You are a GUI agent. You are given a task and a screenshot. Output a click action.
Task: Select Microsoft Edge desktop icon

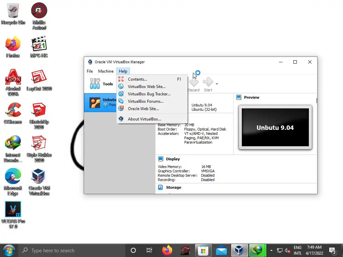(x=13, y=182)
